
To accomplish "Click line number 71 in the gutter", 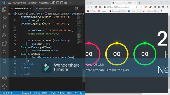I will coord(15,40).
